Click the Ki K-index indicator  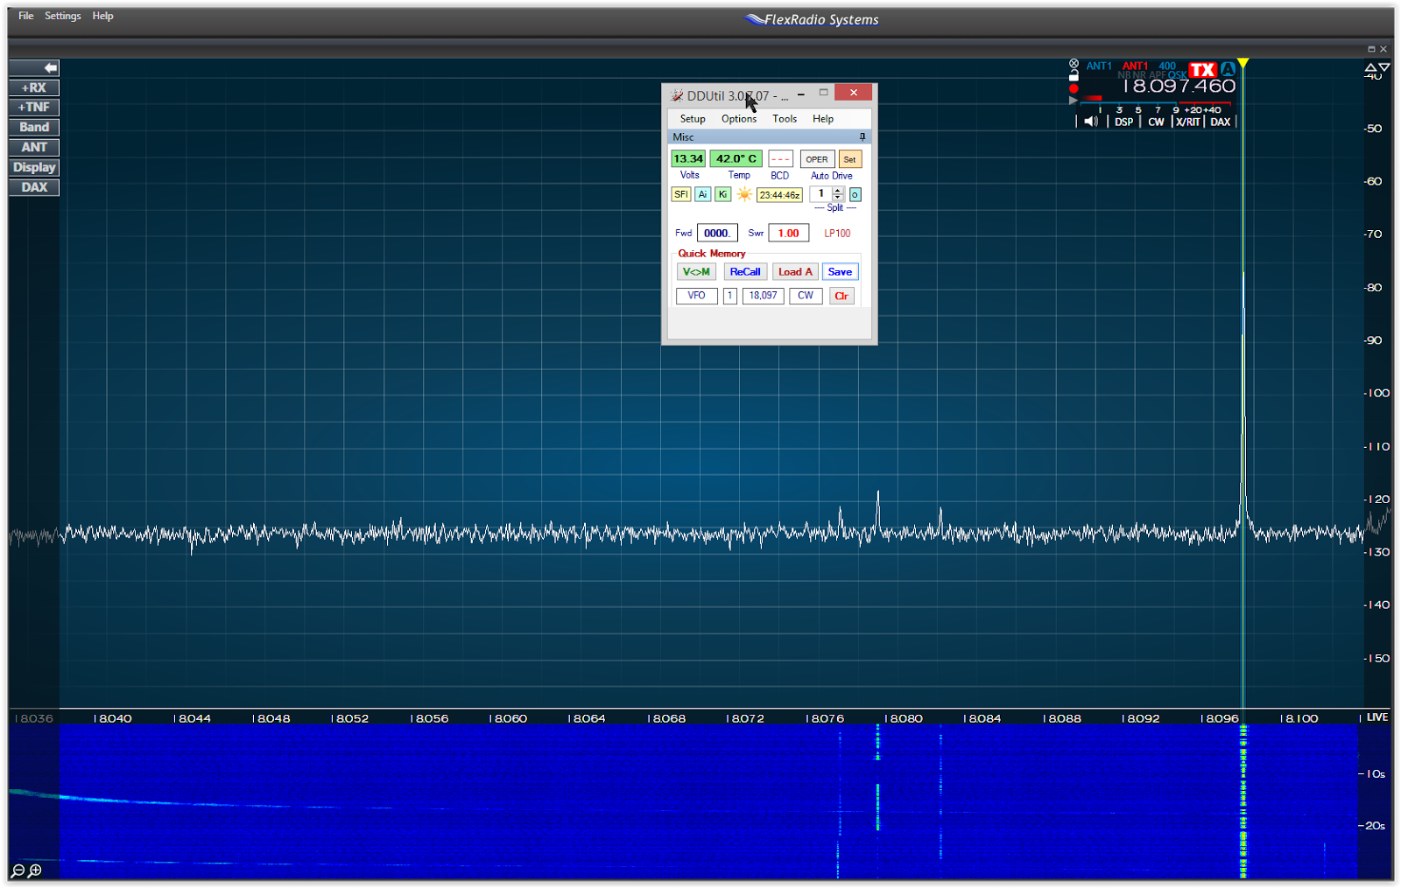coord(722,194)
